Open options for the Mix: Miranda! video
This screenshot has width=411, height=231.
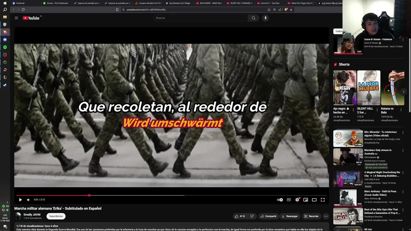tap(403, 133)
